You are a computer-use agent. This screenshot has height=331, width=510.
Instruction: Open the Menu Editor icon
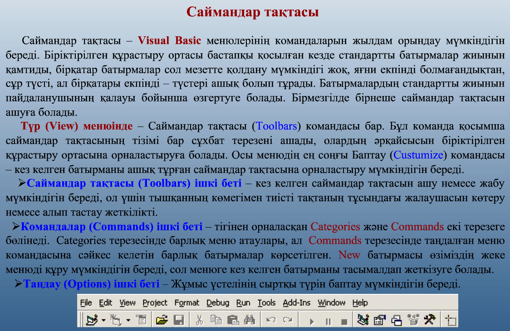point(142,320)
